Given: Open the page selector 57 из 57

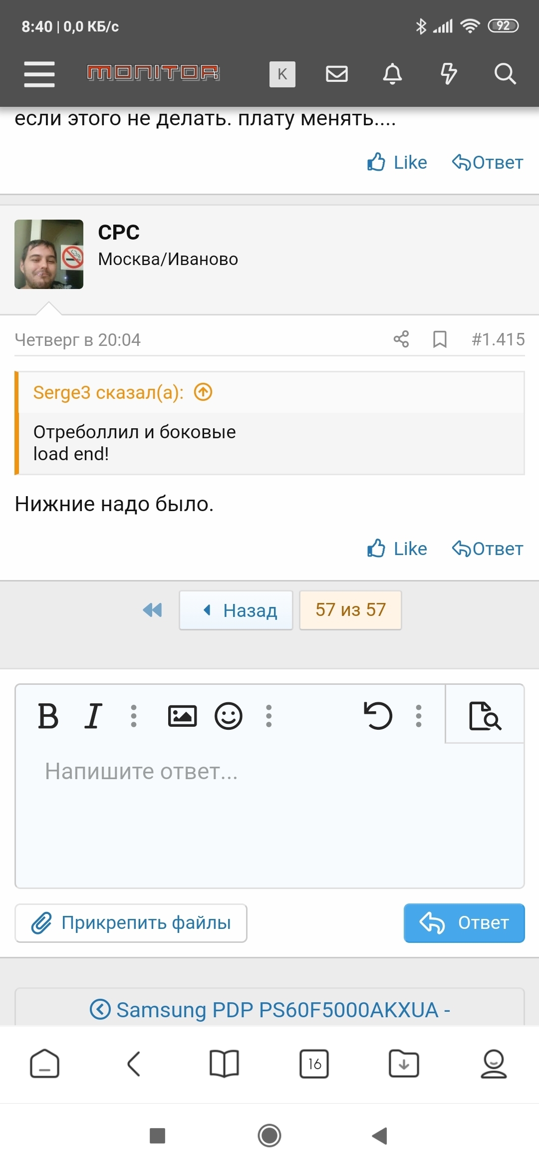Looking at the screenshot, I should point(350,610).
